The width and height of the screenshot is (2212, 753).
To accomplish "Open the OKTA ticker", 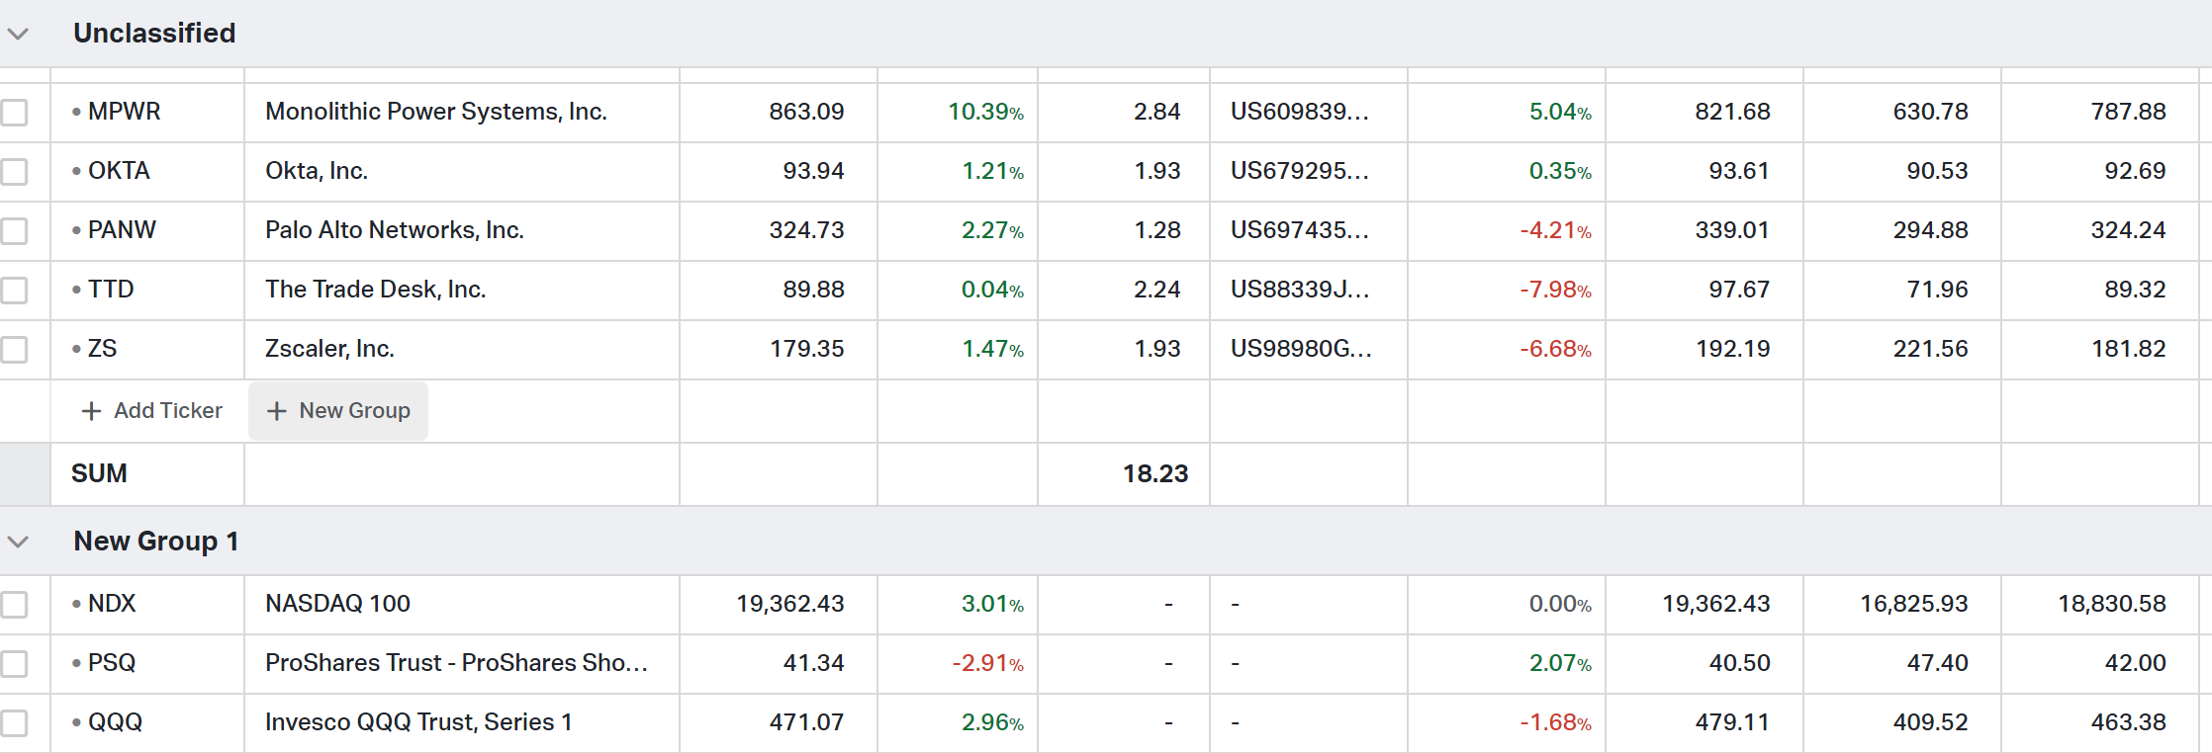I will (x=119, y=171).
